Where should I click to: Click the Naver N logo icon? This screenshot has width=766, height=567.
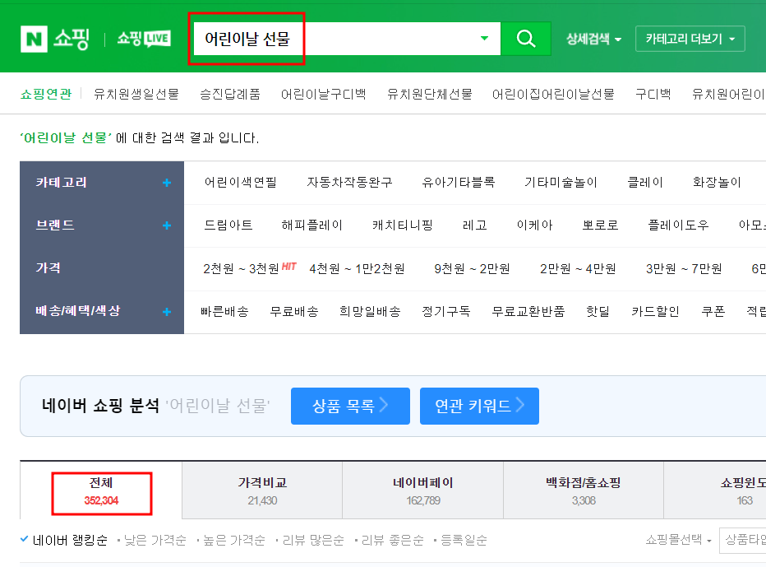click(34, 39)
